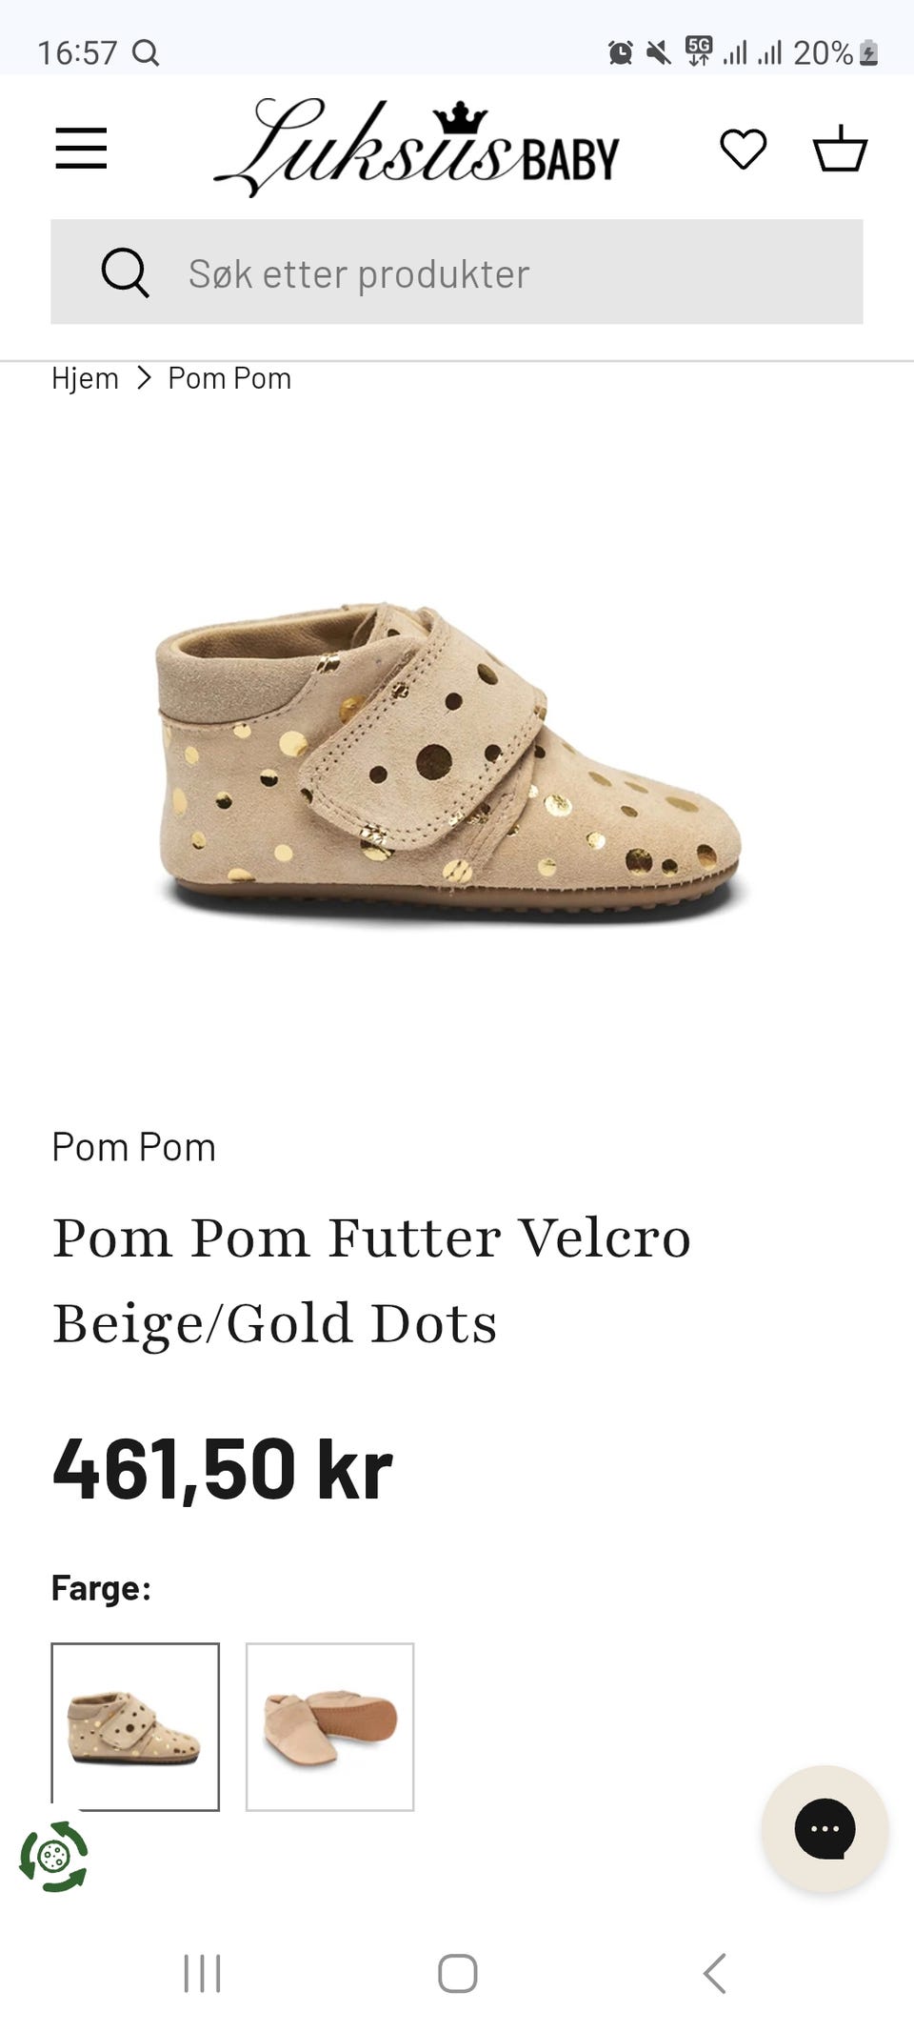The height and width of the screenshot is (2032, 914).
Task: Go to the Luksus Baby logo homepage
Action: coord(416,148)
